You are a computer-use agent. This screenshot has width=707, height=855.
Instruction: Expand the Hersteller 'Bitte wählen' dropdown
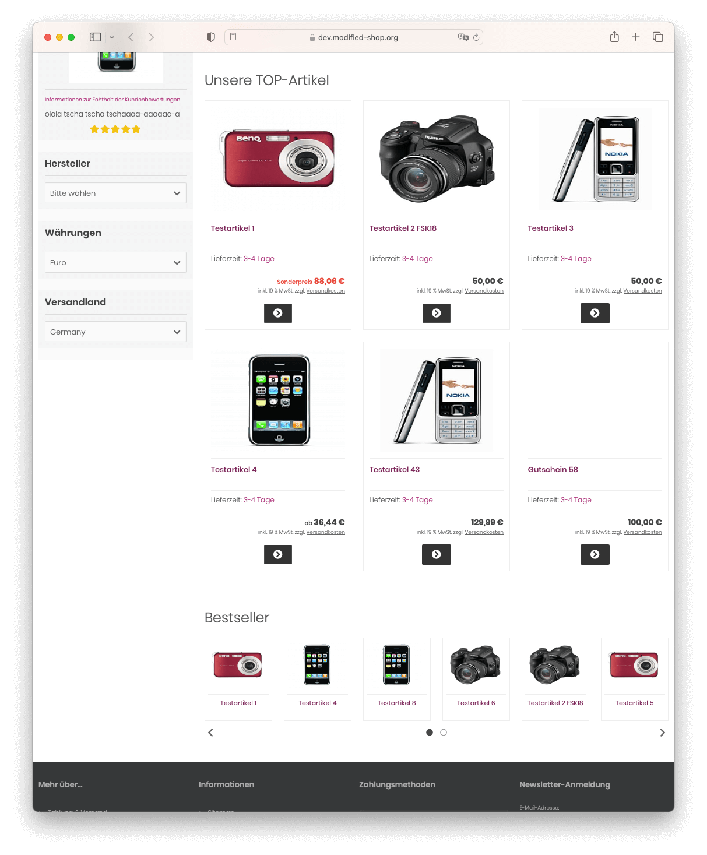click(x=115, y=193)
